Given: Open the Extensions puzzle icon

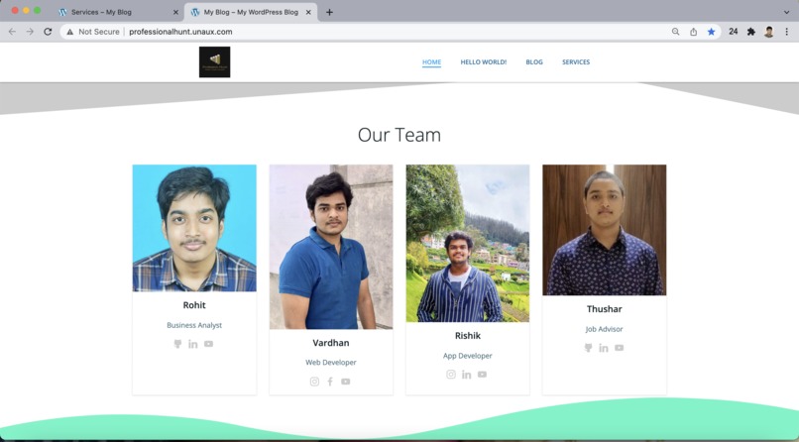Looking at the screenshot, I should point(751,32).
